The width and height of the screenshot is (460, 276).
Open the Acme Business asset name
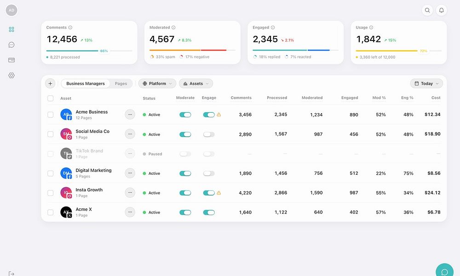click(x=92, y=112)
